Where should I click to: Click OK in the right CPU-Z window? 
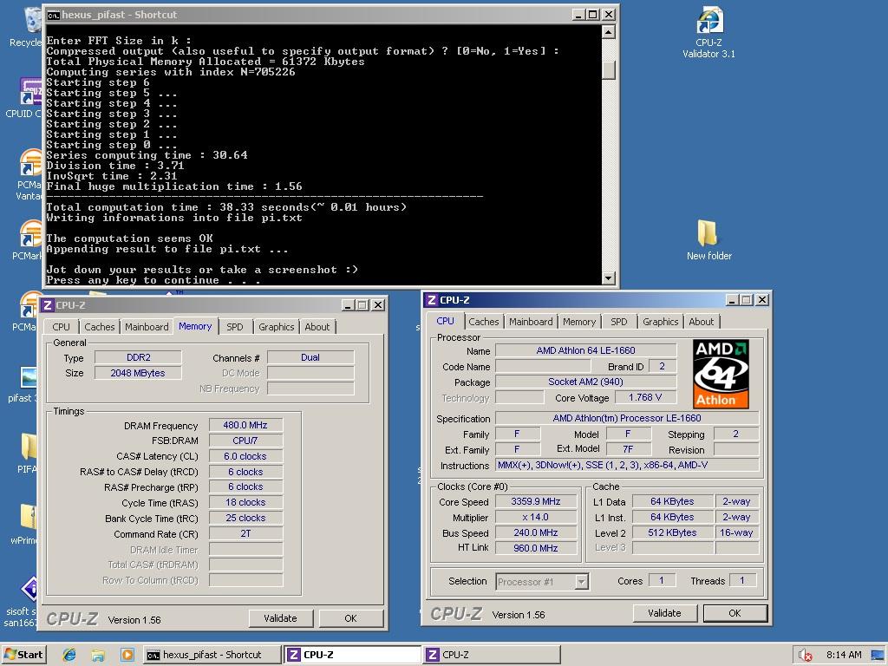(735, 613)
